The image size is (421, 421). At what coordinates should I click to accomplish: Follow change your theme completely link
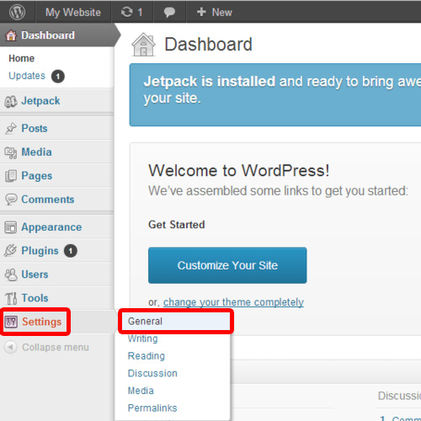[233, 302]
